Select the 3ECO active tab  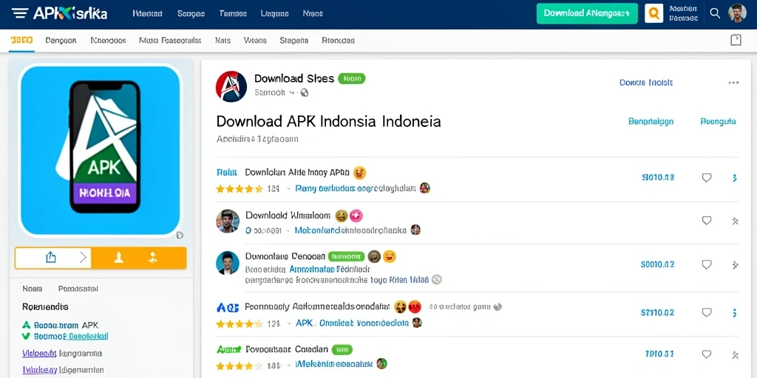click(21, 41)
